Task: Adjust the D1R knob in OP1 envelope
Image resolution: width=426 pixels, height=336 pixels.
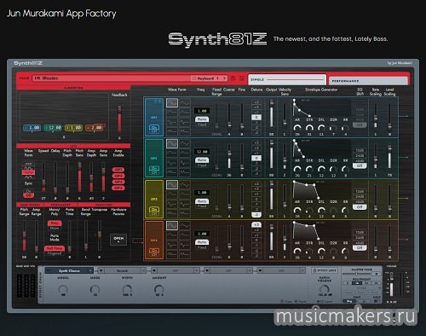Action: click(309, 128)
